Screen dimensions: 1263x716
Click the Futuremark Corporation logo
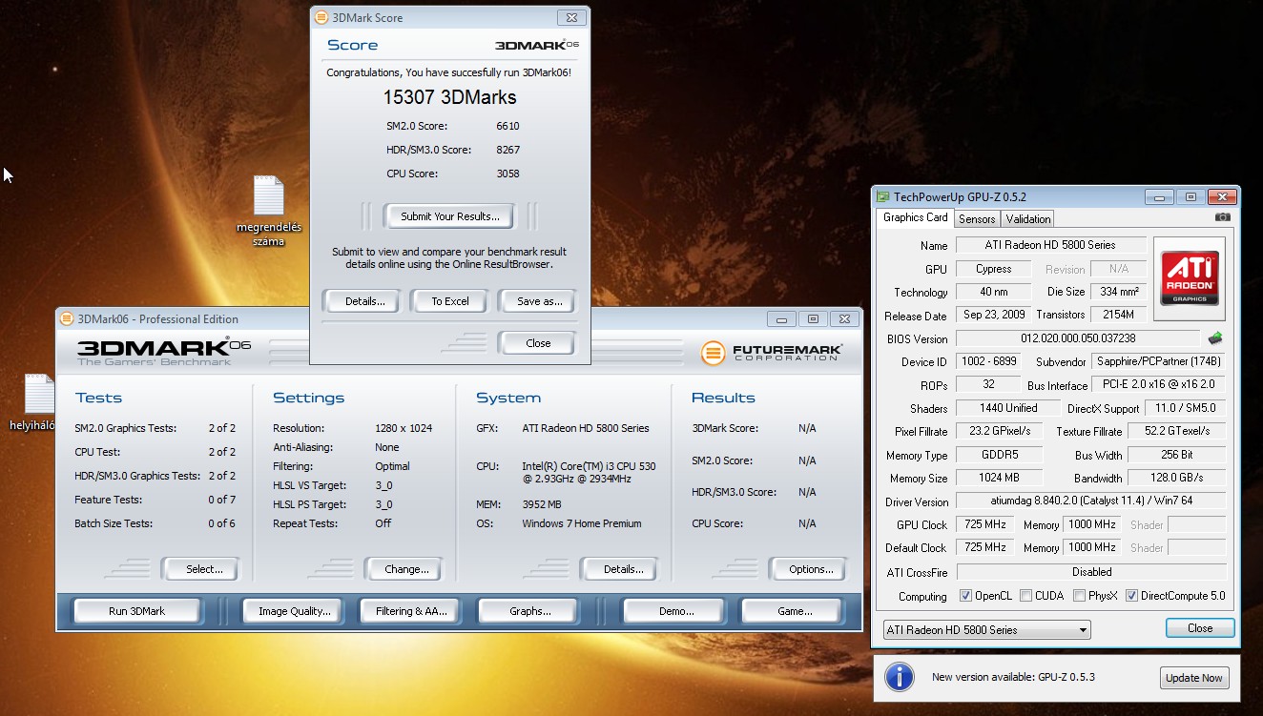pos(771,353)
